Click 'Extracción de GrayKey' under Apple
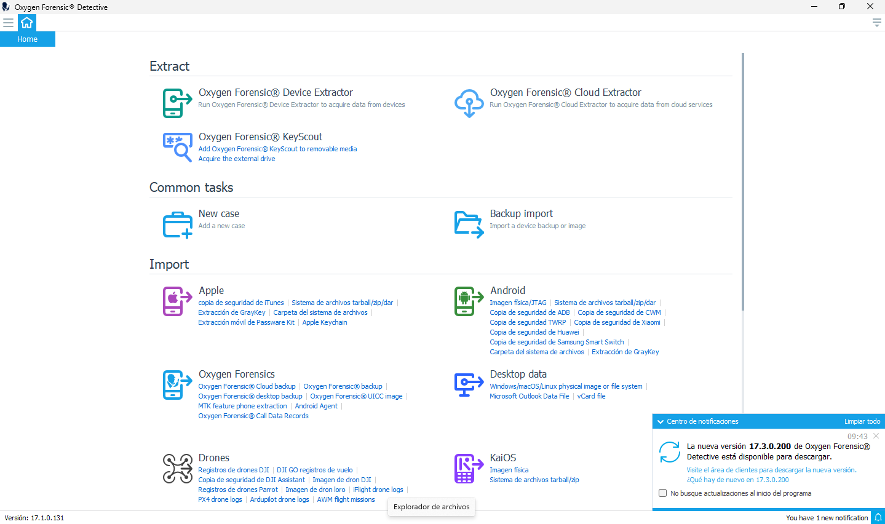This screenshot has width=885, height=524. click(232, 312)
